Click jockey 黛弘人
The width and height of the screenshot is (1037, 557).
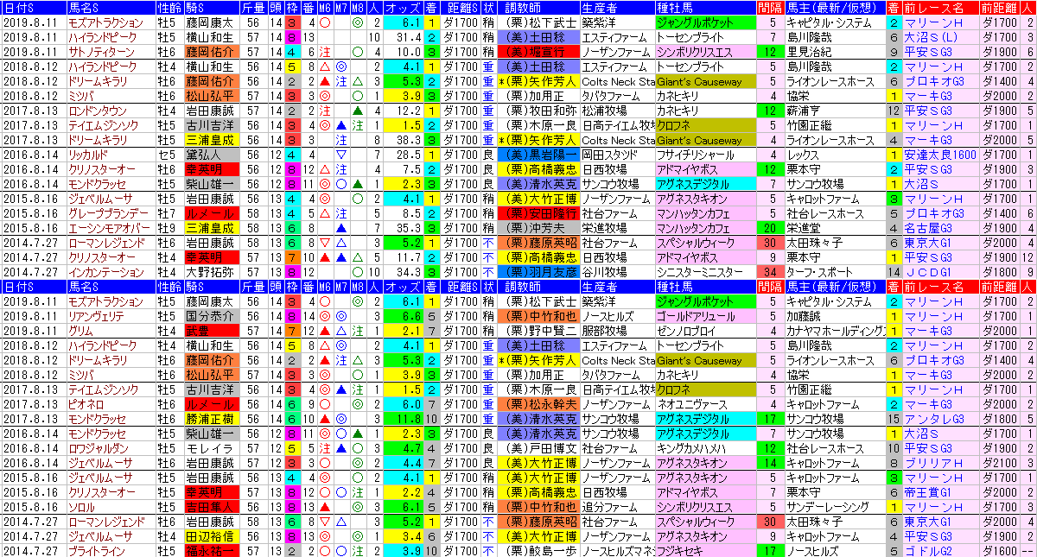[x=210, y=155]
